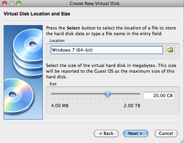Proceed with the Next > button
Image resolution: width=184 pixels, height=143 pixels.
coord(136,134)
